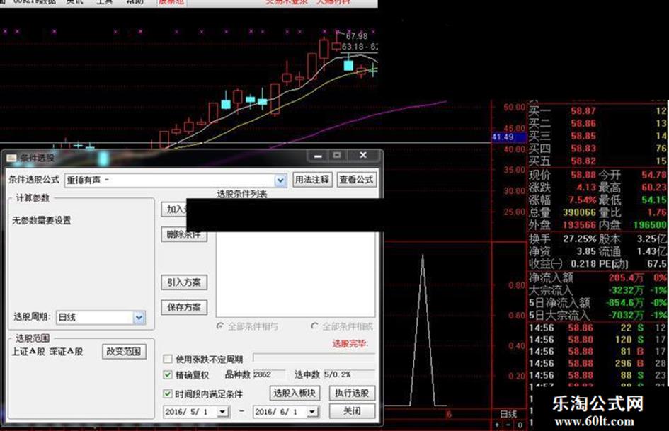Click the 净流入额 value 205.4万
Screen dimensions: 669x431
click(626, 278)
